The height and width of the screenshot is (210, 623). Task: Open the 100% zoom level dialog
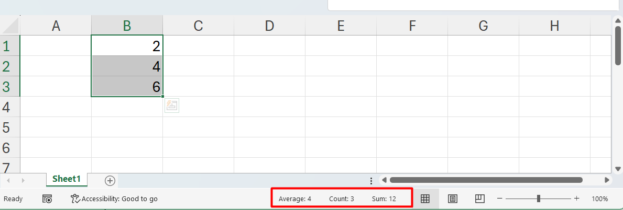click(599, 199)
